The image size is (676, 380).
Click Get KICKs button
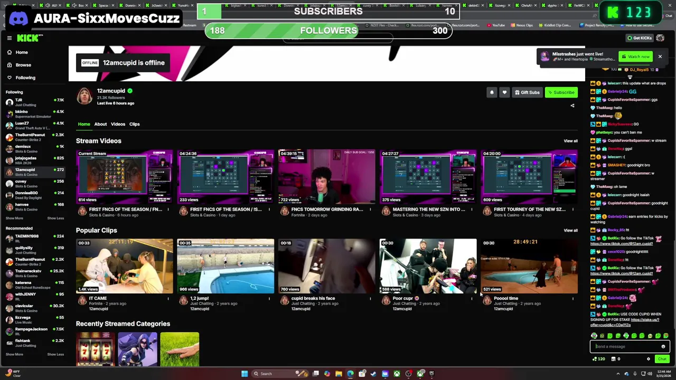click(x=639, y=38)
